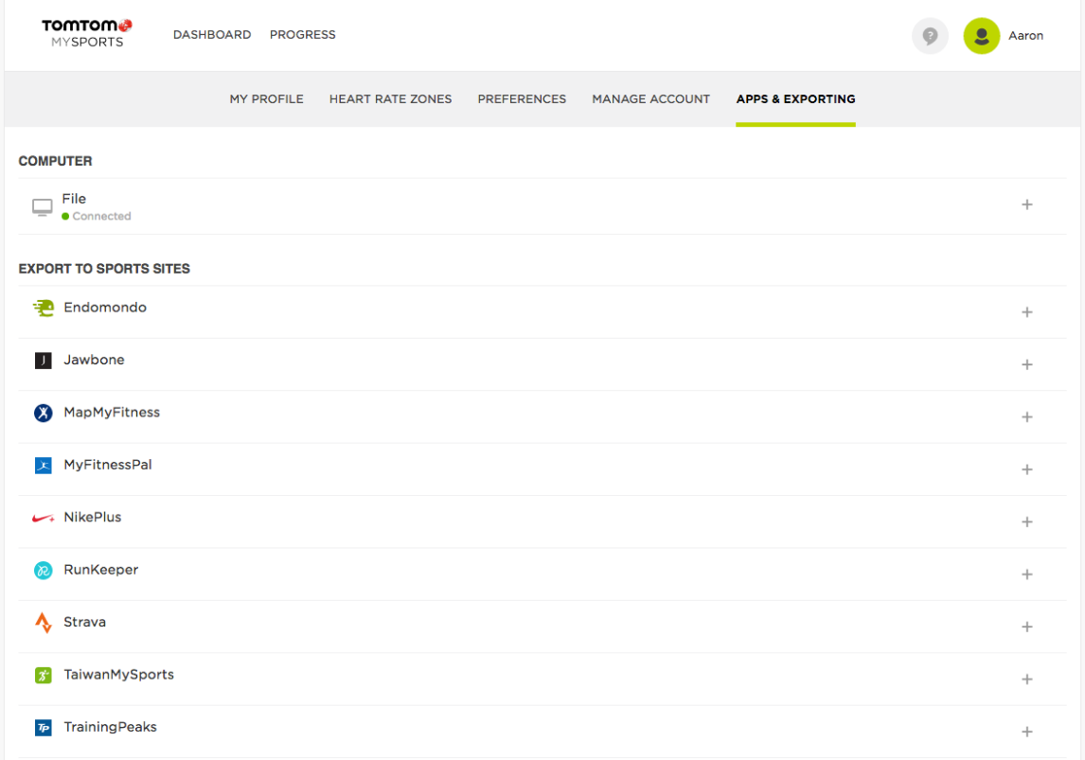Switch to the My Profile tab
The width and height of the screenshot is (1085, 760).
click(266, 98)
